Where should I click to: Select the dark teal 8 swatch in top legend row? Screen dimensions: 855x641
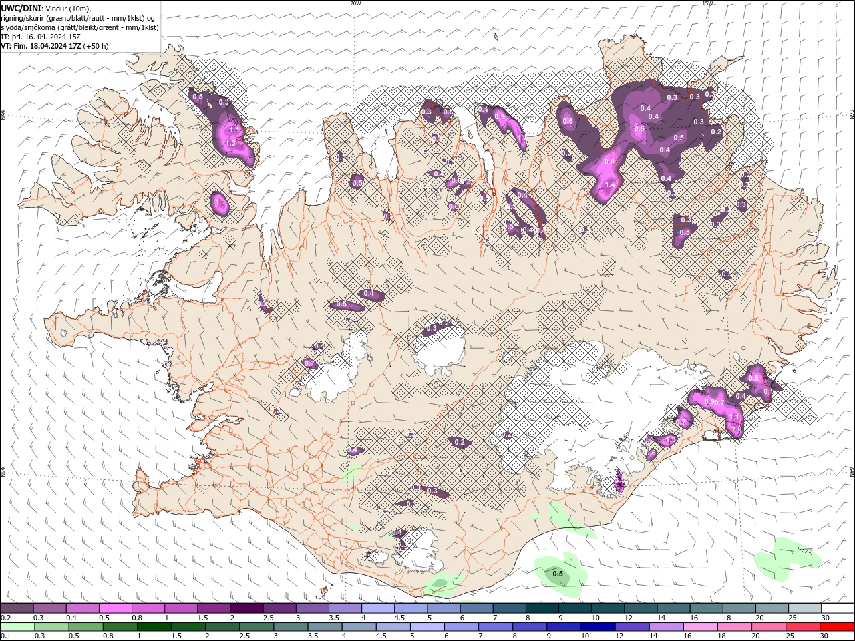(x=541, y=608)
